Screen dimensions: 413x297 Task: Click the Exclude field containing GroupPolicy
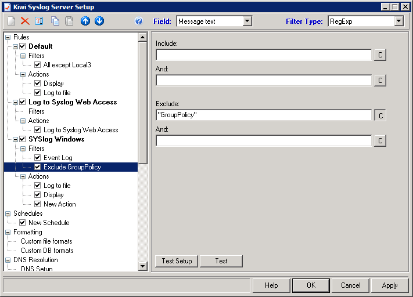pyautogui.click(x=264, y=115)
